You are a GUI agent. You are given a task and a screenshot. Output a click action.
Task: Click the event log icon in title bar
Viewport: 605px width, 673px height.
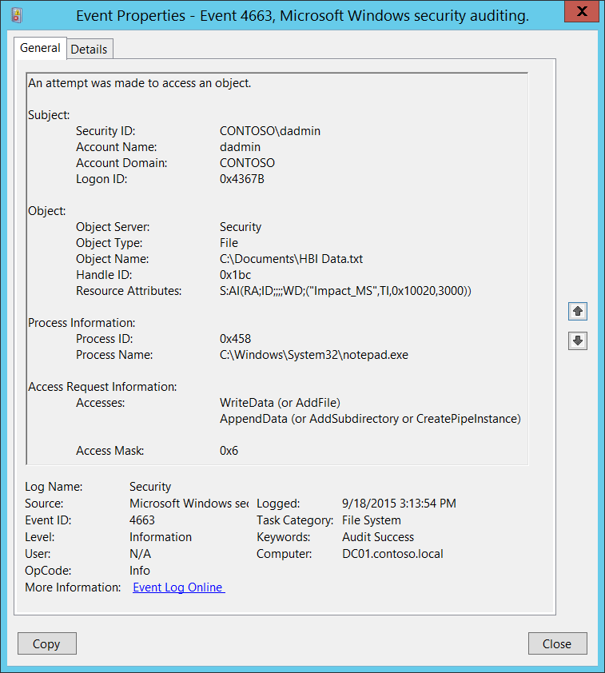click(x=17, y=15)
